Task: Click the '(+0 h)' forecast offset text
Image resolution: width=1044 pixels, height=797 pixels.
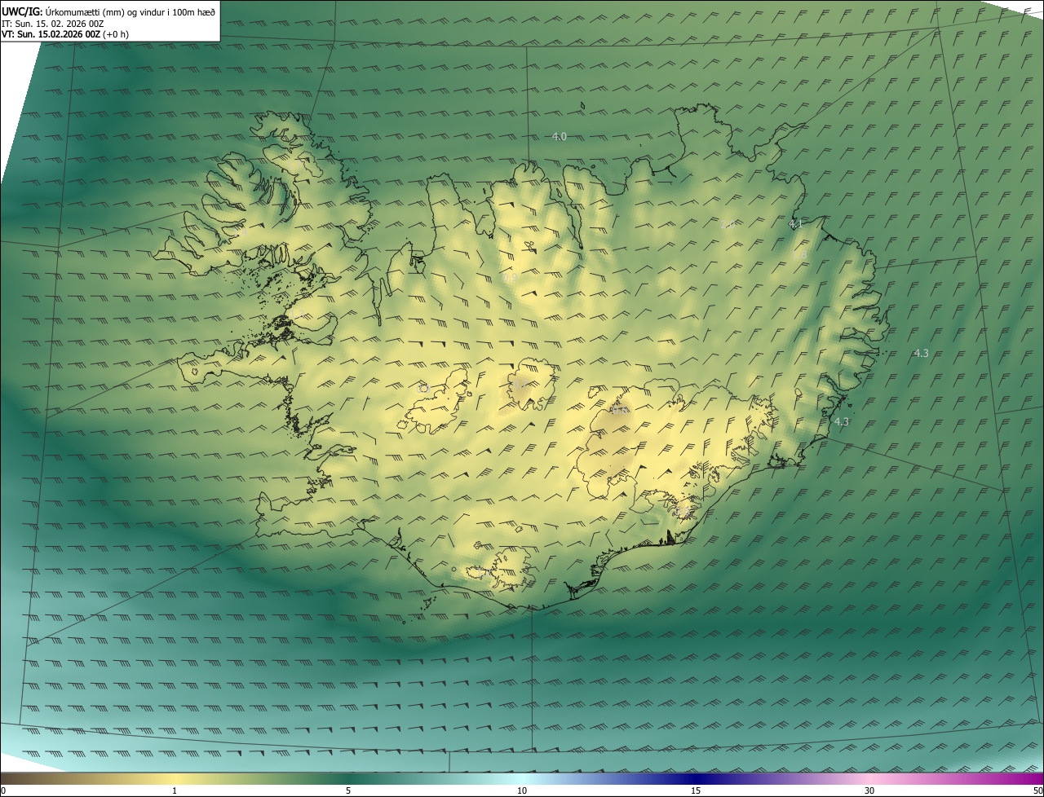Action: (x=116, y=34)
